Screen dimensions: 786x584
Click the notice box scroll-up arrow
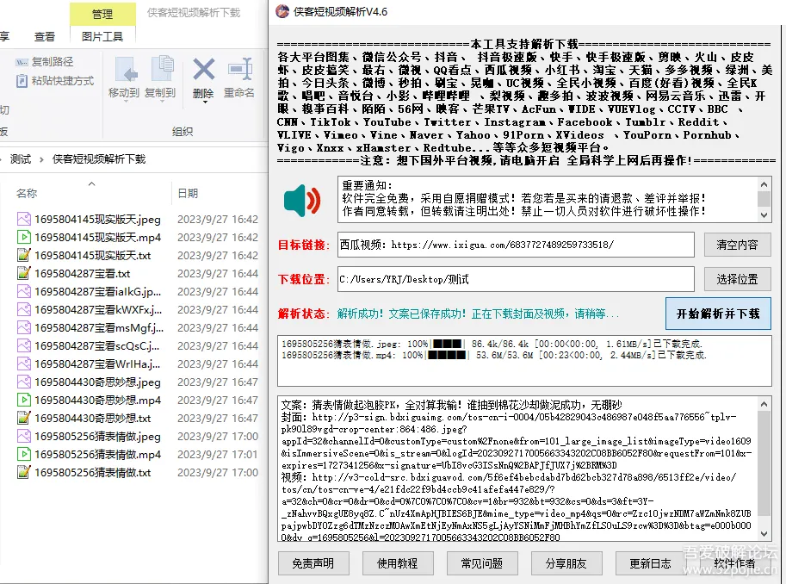[x=764, y=184]
